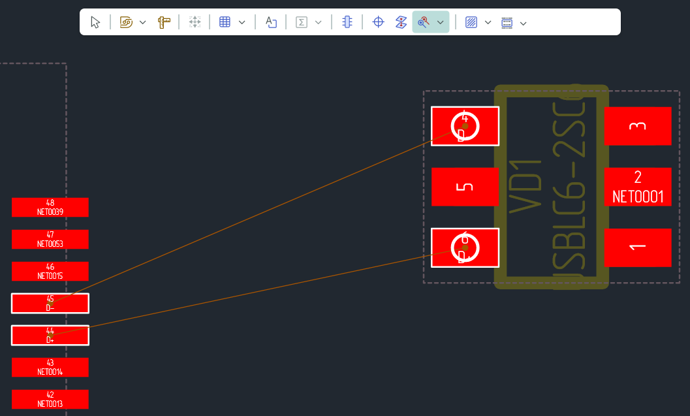690x416 pixels.
Task: Activate the ruler measurement tool
Action: pos(164,22)
